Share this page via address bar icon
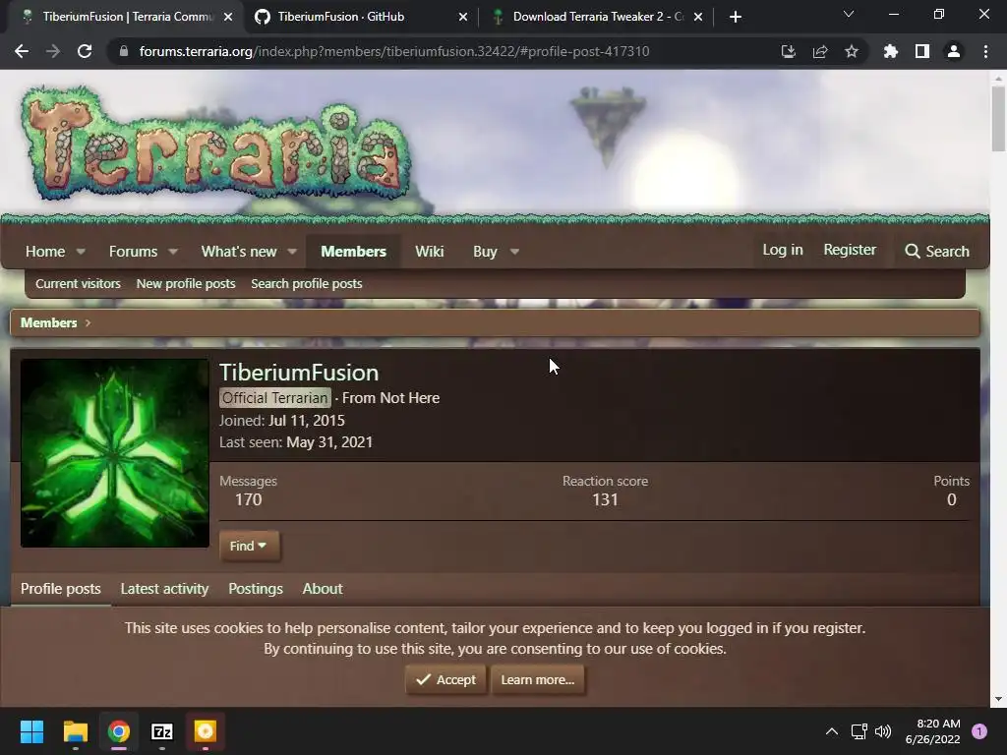The height and width of the screenshot is (755, 1007). pos(819,51)
